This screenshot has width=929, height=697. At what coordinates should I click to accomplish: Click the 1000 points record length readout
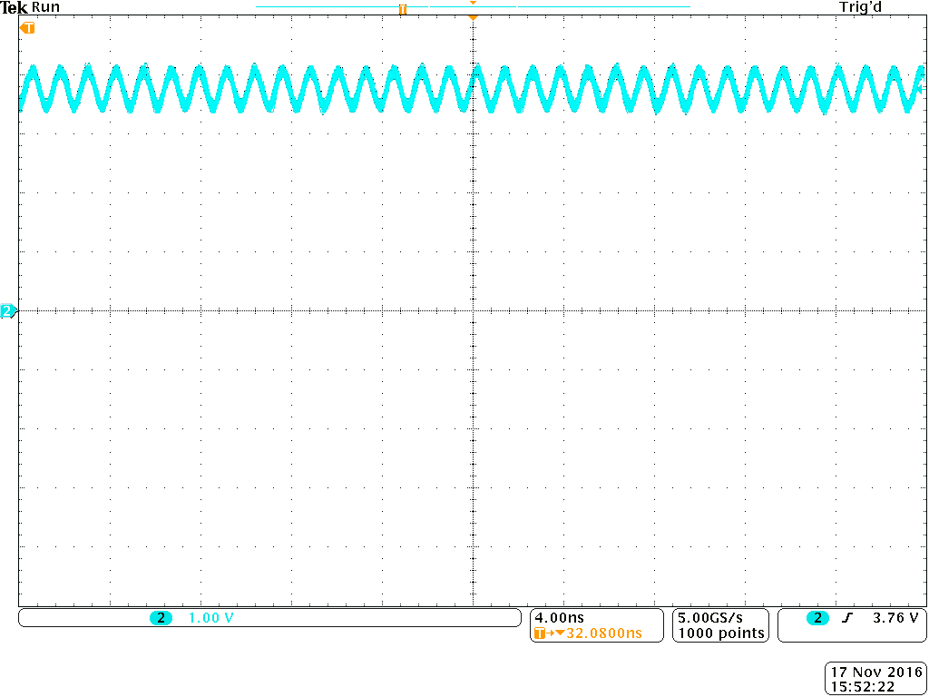[721, 633]
